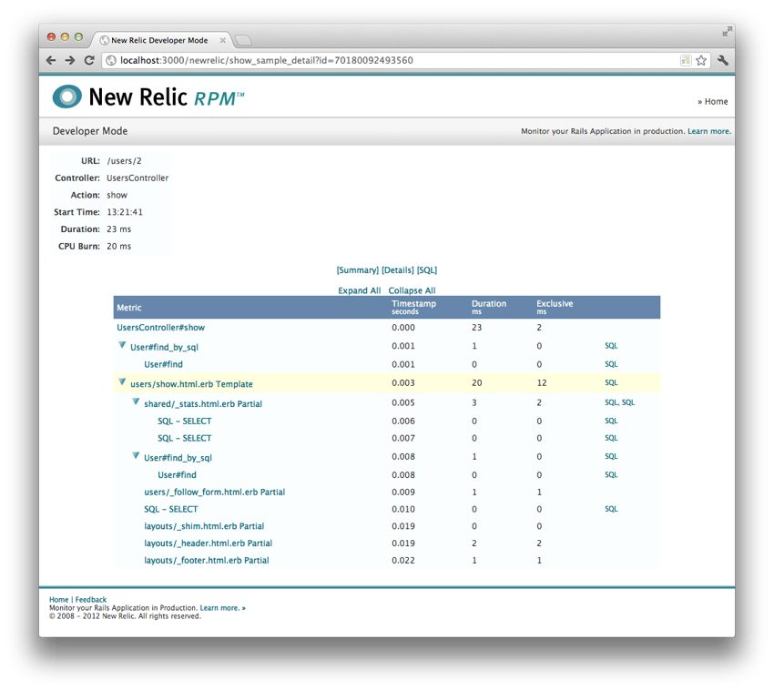Screen dimensions: 774x691
Task: Click the browser forward arrow
Action: (x=70, y=61)
